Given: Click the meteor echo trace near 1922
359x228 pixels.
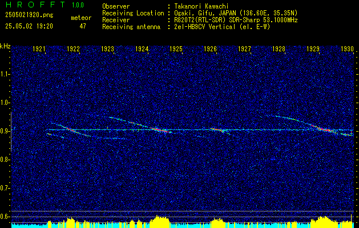Looking at the screenshot, I should [x=71, y=130].
